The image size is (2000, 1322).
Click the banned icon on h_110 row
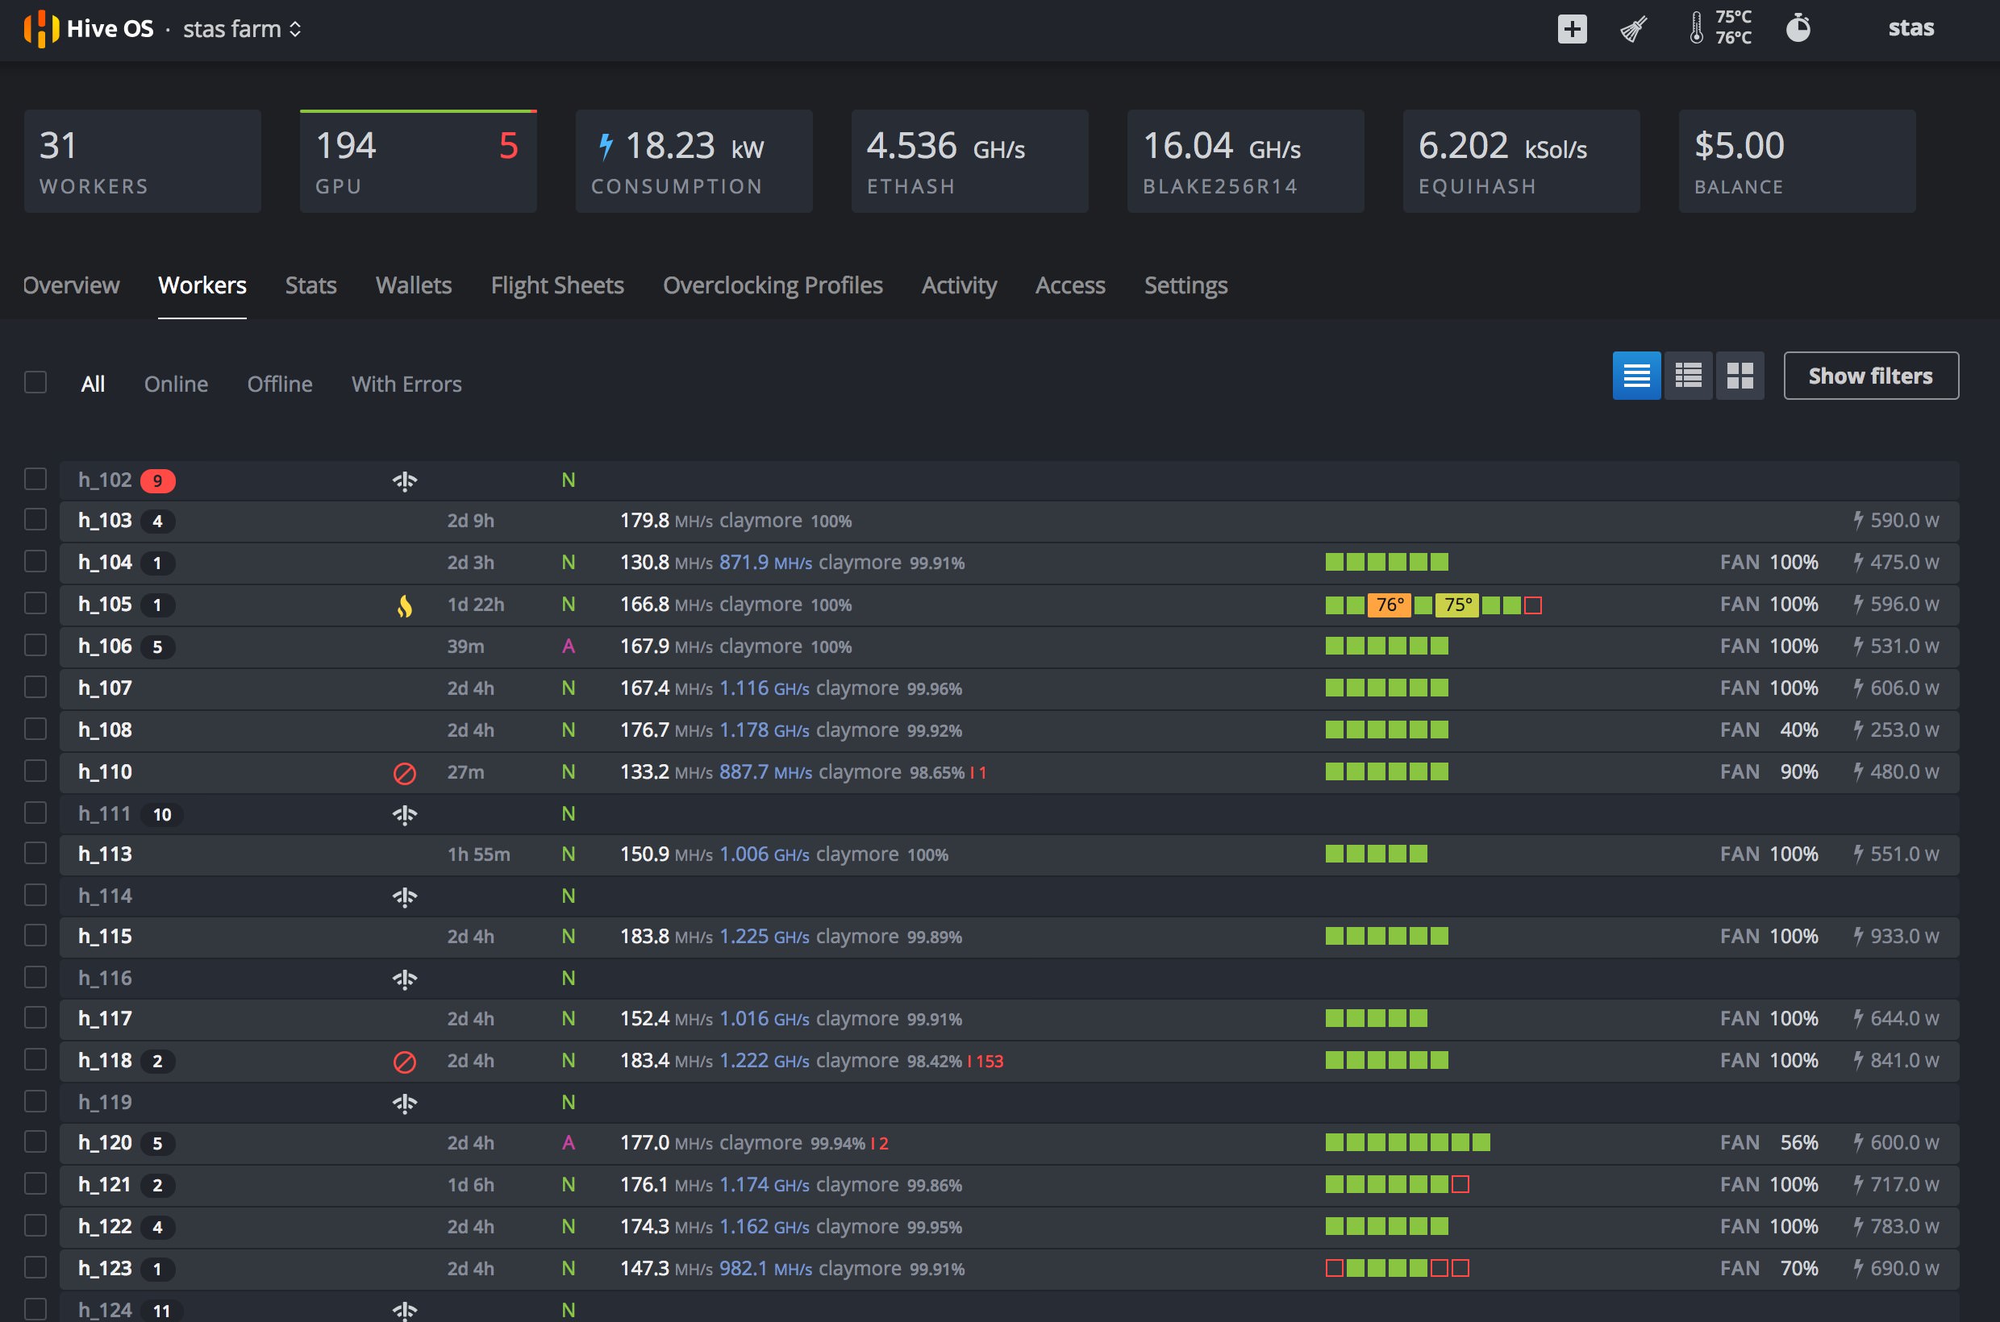coord(403,771)
